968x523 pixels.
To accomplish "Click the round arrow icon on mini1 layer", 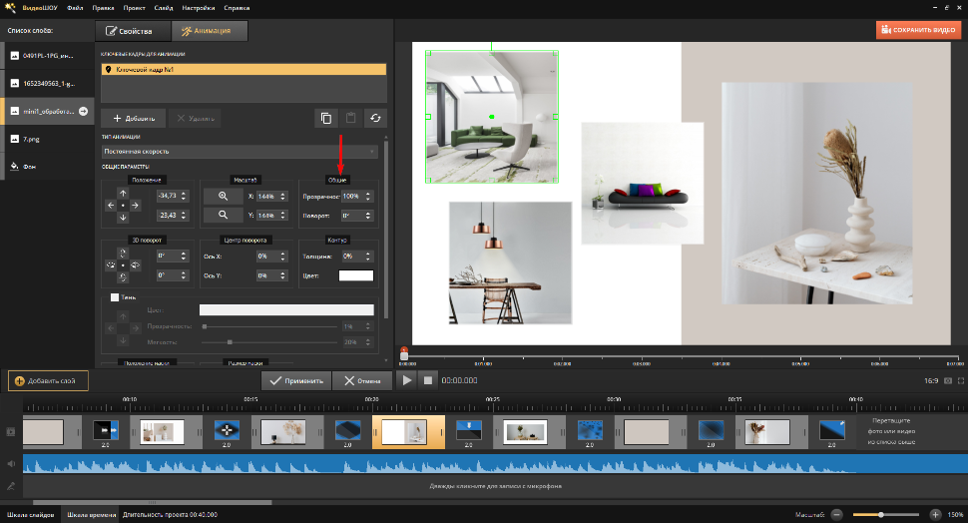I will (x=84, y=111).
